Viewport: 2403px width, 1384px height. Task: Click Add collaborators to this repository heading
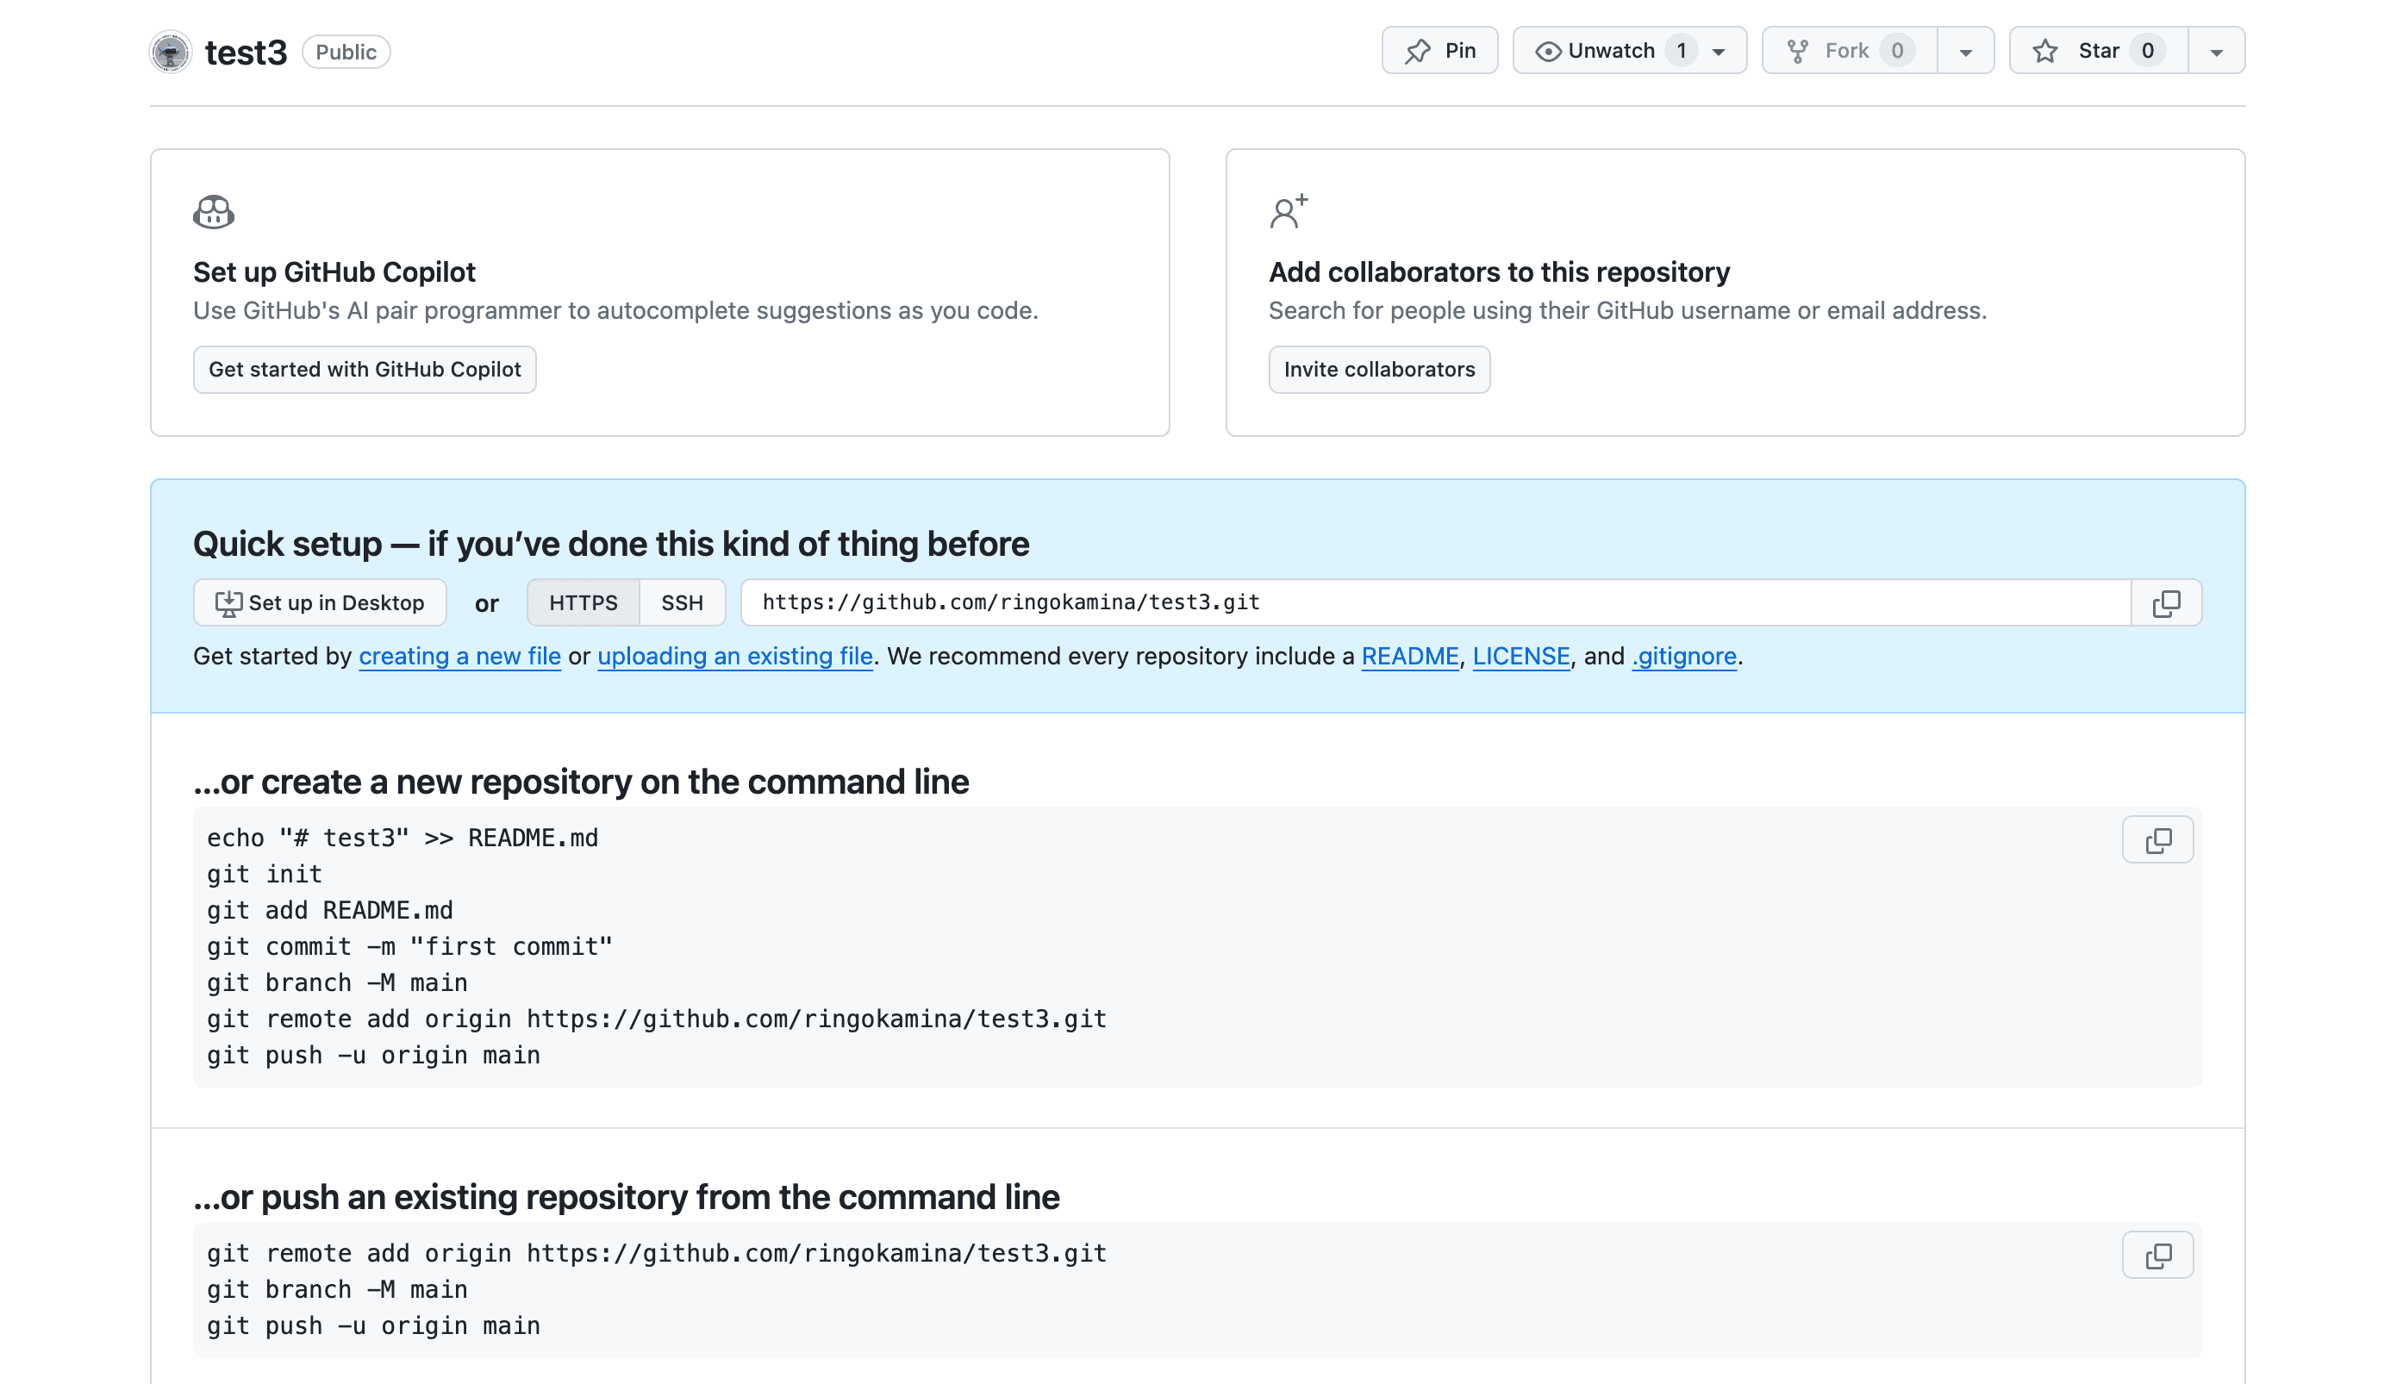(x=1499, y=271)
